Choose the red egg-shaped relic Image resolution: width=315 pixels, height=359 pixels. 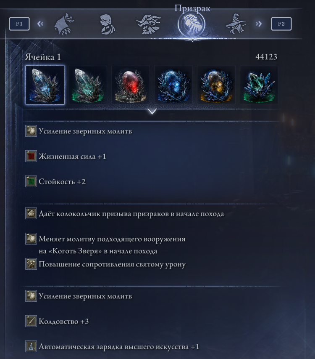131,85
